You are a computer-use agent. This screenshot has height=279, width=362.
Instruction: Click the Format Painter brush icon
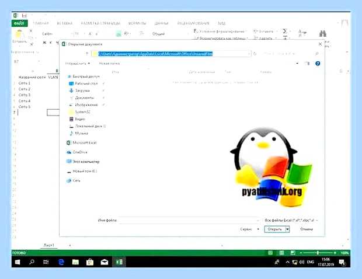[32, 44]
